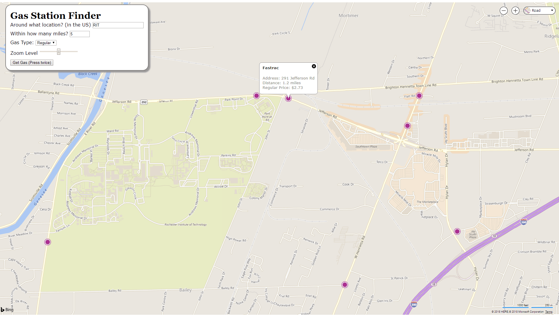Screen dimensions: 559x318
Task: Click the Road map style globe icon
Action: coord(527,11)
